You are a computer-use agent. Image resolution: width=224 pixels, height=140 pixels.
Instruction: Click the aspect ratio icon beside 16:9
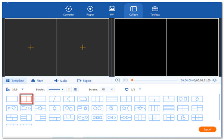[8, 89]
